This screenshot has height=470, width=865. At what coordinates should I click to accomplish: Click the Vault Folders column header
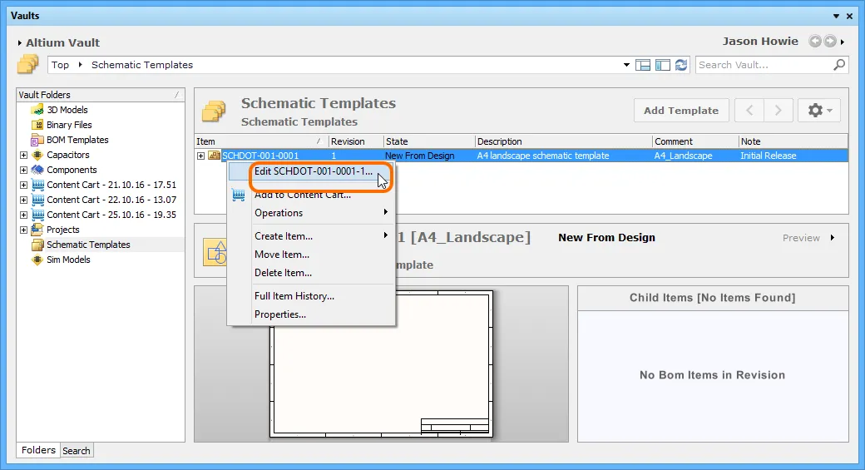pyautogui.click(x=101, y=95)
